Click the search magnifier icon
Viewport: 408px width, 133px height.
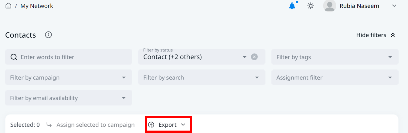(14, 57)
